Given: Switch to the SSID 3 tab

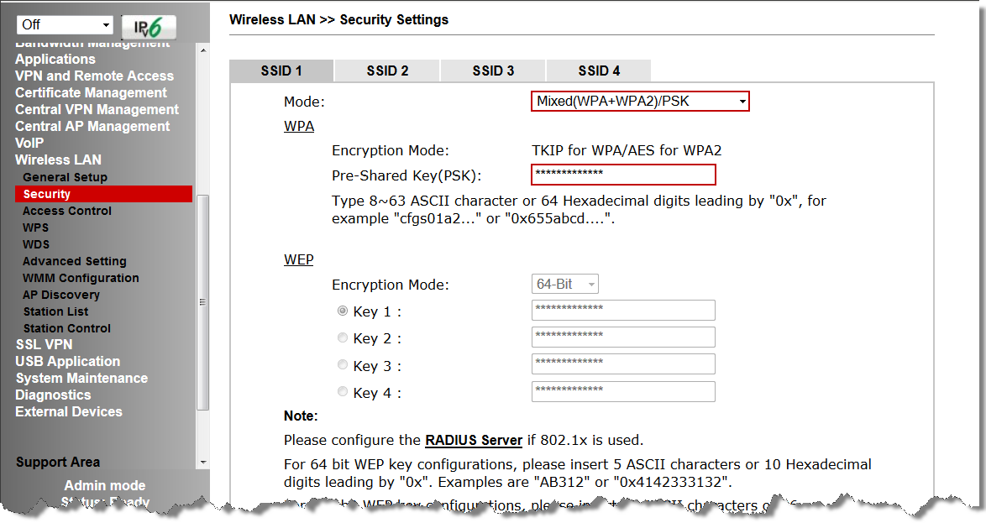Looking at the screenshot, I should click(x=493, y=71).
